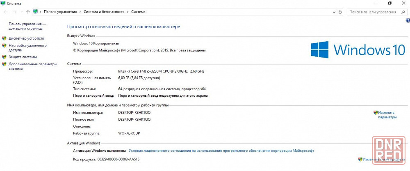Click shield icon beside 'Изменить ключ продукта'
Screen dimensions: 410x171
click(x=360, y=159)
